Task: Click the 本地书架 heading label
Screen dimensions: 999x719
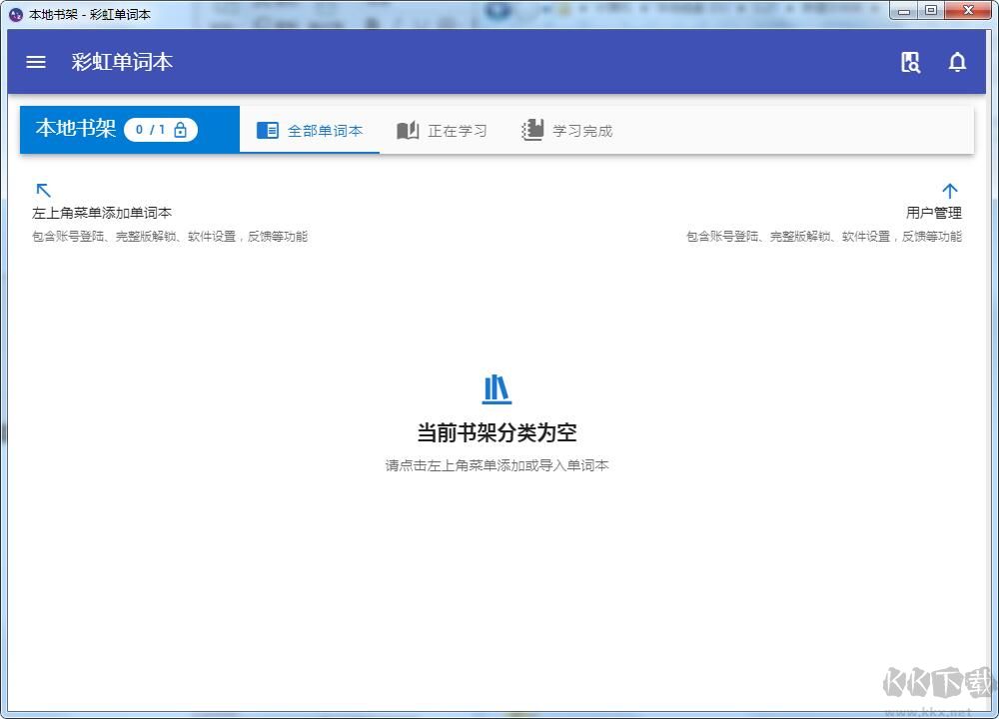Action: point(76,129)
